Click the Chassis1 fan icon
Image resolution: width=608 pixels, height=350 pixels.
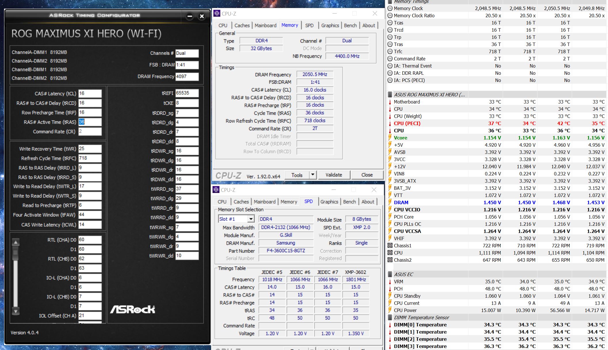390,246
